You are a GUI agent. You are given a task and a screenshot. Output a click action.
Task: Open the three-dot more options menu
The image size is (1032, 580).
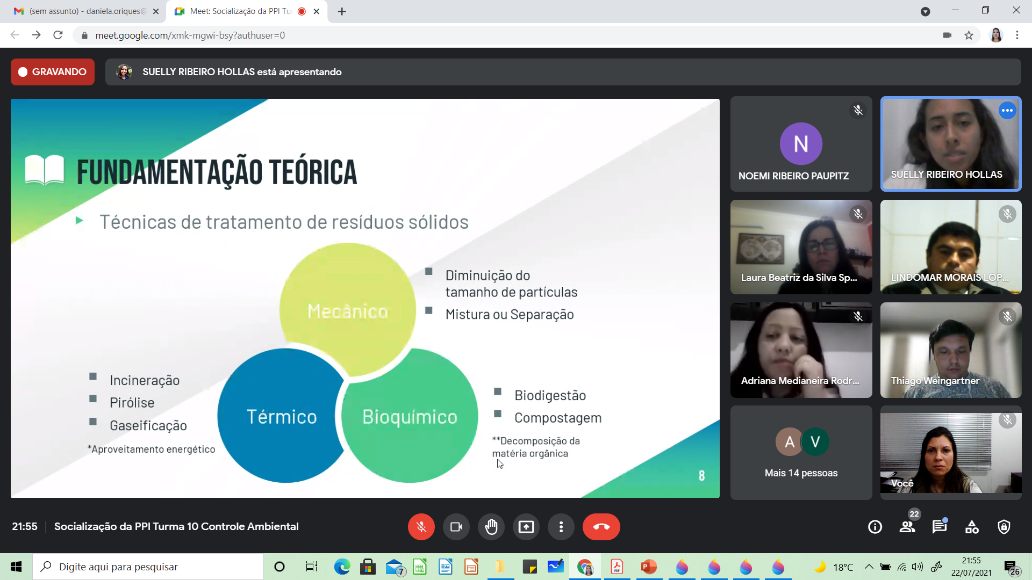click(561, 527)
